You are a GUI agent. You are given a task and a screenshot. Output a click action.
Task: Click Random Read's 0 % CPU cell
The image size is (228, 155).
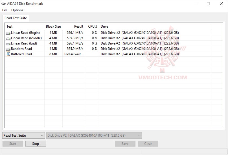point(95,49)
